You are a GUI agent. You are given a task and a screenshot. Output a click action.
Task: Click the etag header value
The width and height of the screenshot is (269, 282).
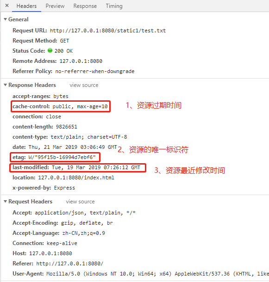pos(62,157)
